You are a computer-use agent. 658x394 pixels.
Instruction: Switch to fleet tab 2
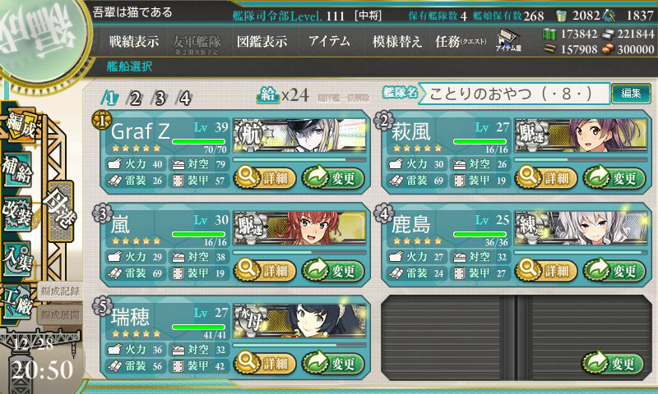point(134,98)
